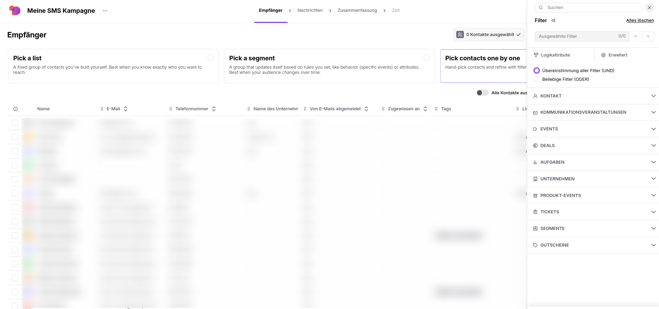Click the Alles löschen link
This screenshot has height=309, width=659.
pyautogui.click(x=640, y=20)
